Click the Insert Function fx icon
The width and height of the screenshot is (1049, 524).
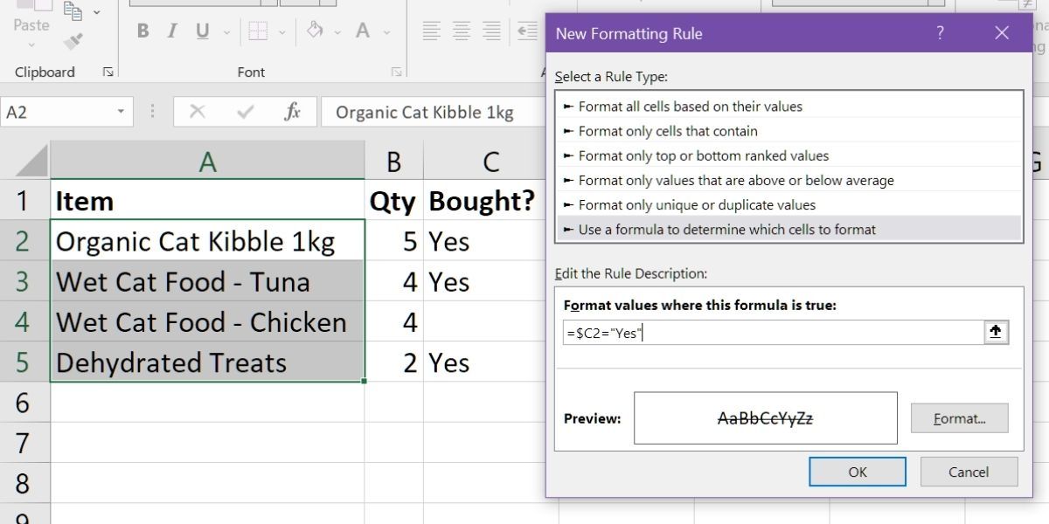[x=293, y=112]
